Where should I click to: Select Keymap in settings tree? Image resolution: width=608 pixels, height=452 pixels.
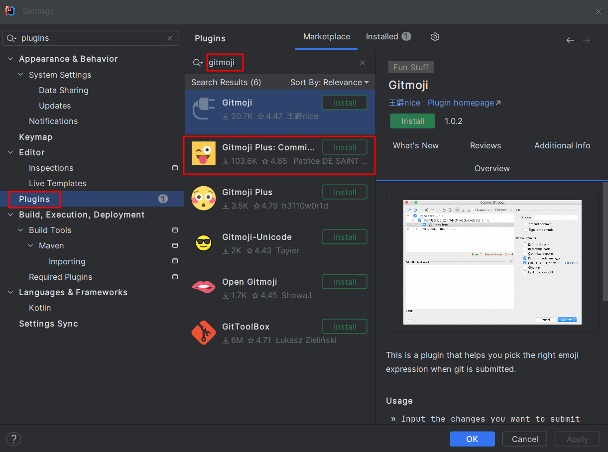[x=35, y=137]
